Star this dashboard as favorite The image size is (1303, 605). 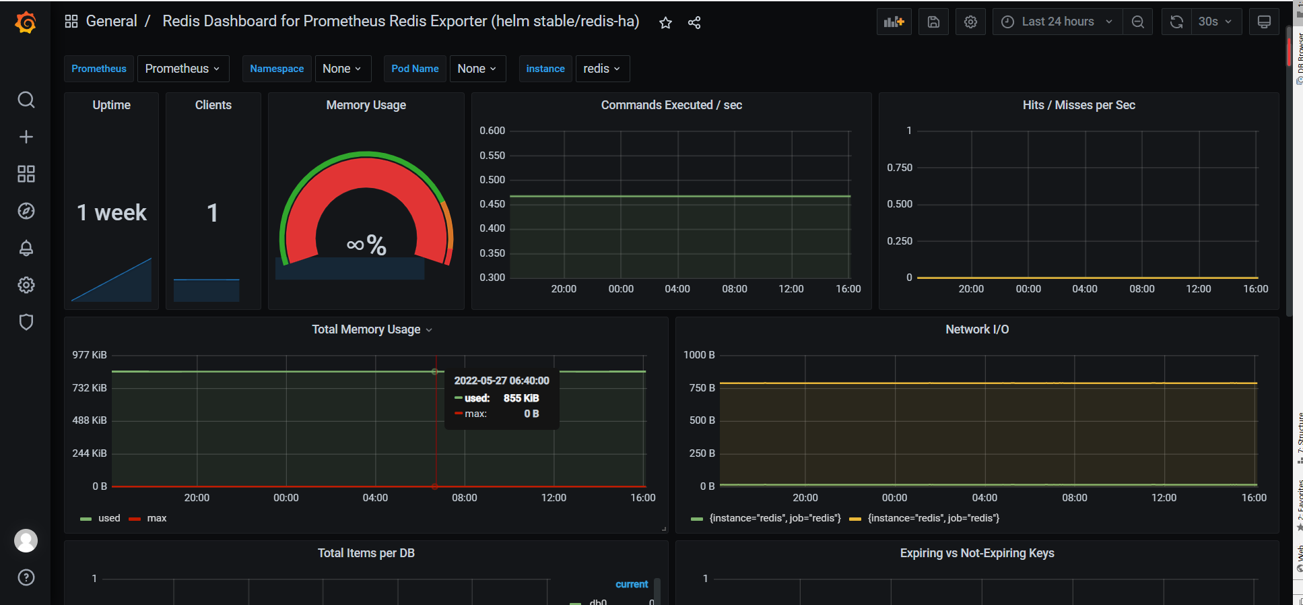point(665,23)
